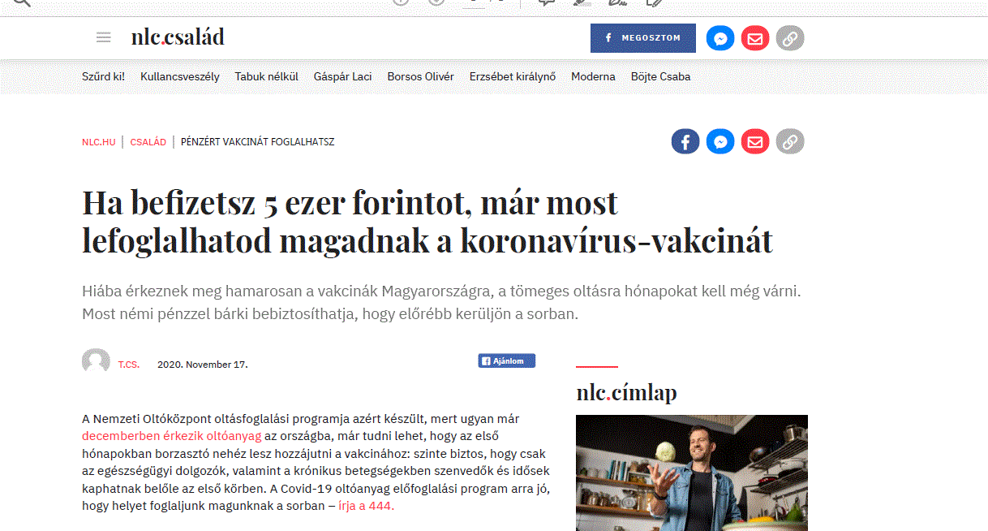Open author T.CS. profile link
988x531 pixels.
point(129,365)
